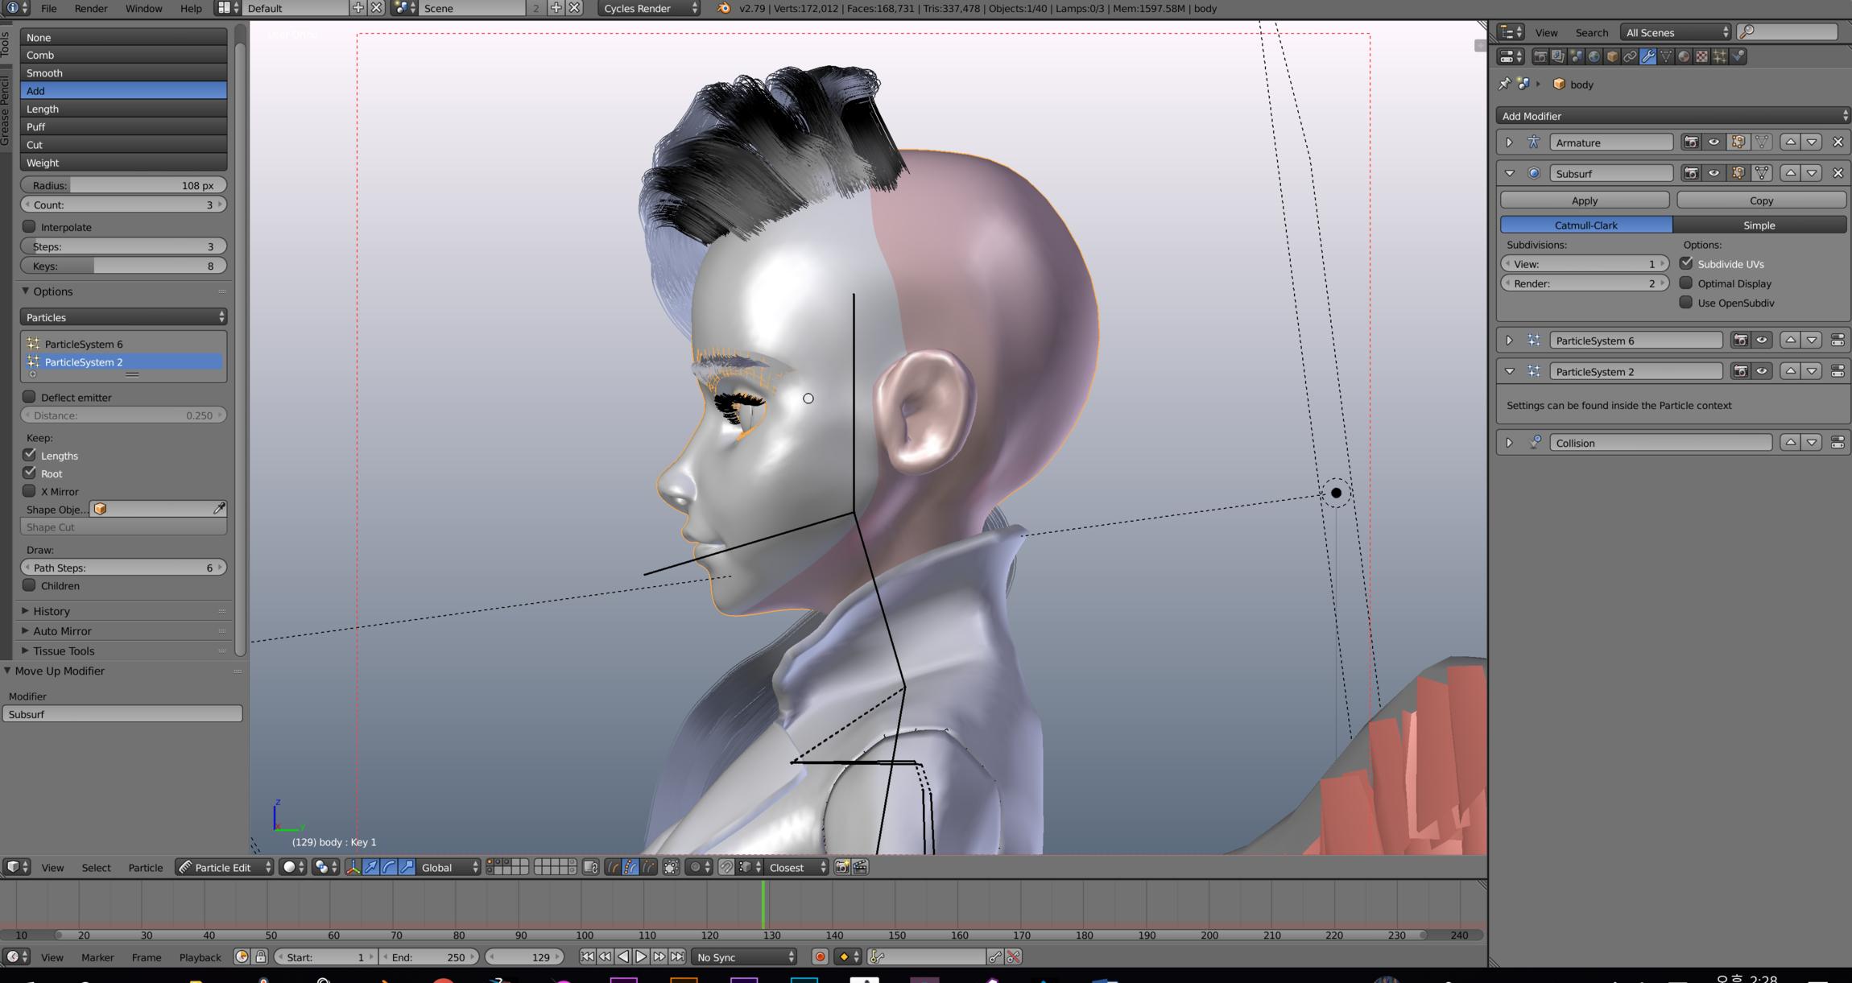1852x983 pixels.
Task: Uncheck Keep Lengths checkbox
Action: coord(30,455)
